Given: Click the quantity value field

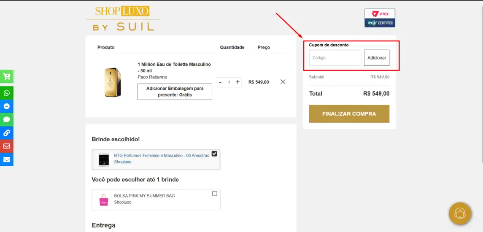Looking at the screenshot, I should tap(229, 82).
